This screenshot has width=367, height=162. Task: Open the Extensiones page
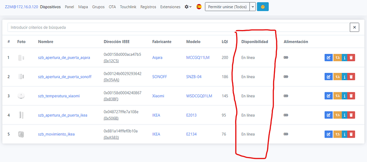170,7
